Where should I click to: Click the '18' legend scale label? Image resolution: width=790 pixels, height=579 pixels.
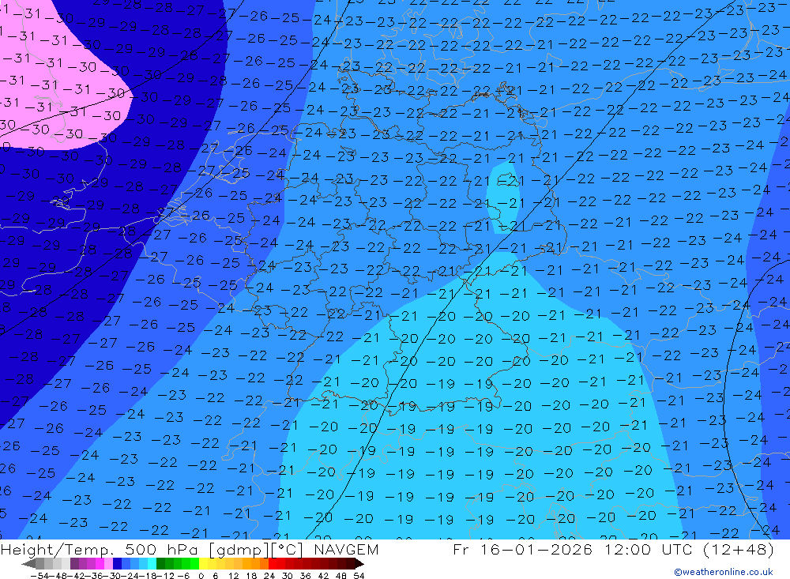(x=251, y=576)
